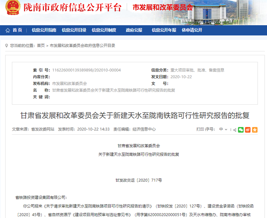Click the 首页 breadcrumb link
The width and height of the screenshot is (267, 218).
[41, 46]
